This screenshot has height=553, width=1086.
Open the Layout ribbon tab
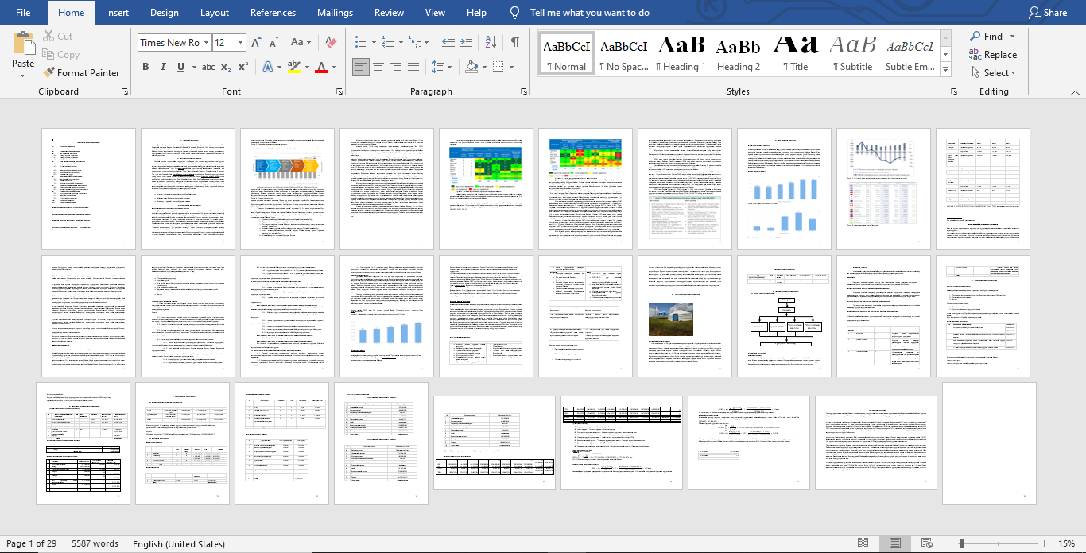[x=215, y=13]
